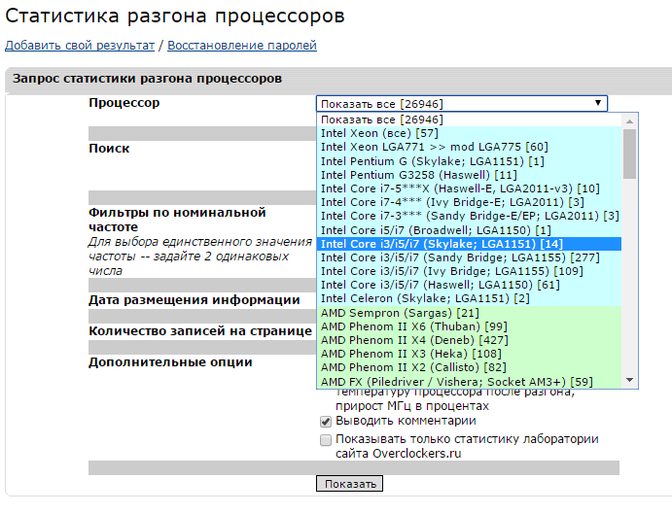Select 'Показать все [26946]' list option
Viewport: 672px width, 514px height.
coord(469,120)
